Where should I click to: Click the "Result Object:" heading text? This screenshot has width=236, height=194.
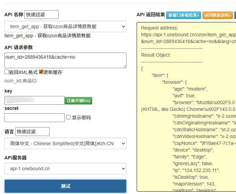coord(156,55)
